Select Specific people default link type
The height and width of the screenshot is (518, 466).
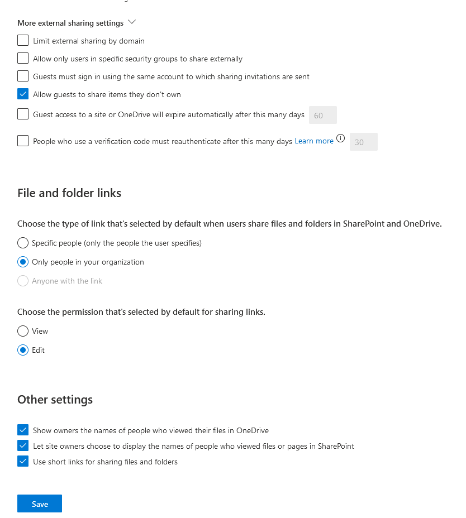click(x=23, y=243)
